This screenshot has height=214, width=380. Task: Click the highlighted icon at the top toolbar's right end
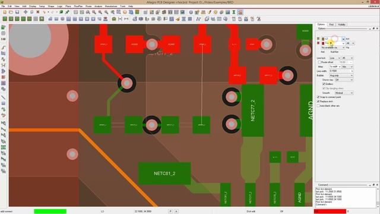pos(240,12)
